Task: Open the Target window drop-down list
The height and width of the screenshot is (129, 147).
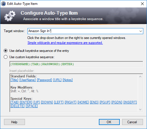Action: (x=140, y=31)
